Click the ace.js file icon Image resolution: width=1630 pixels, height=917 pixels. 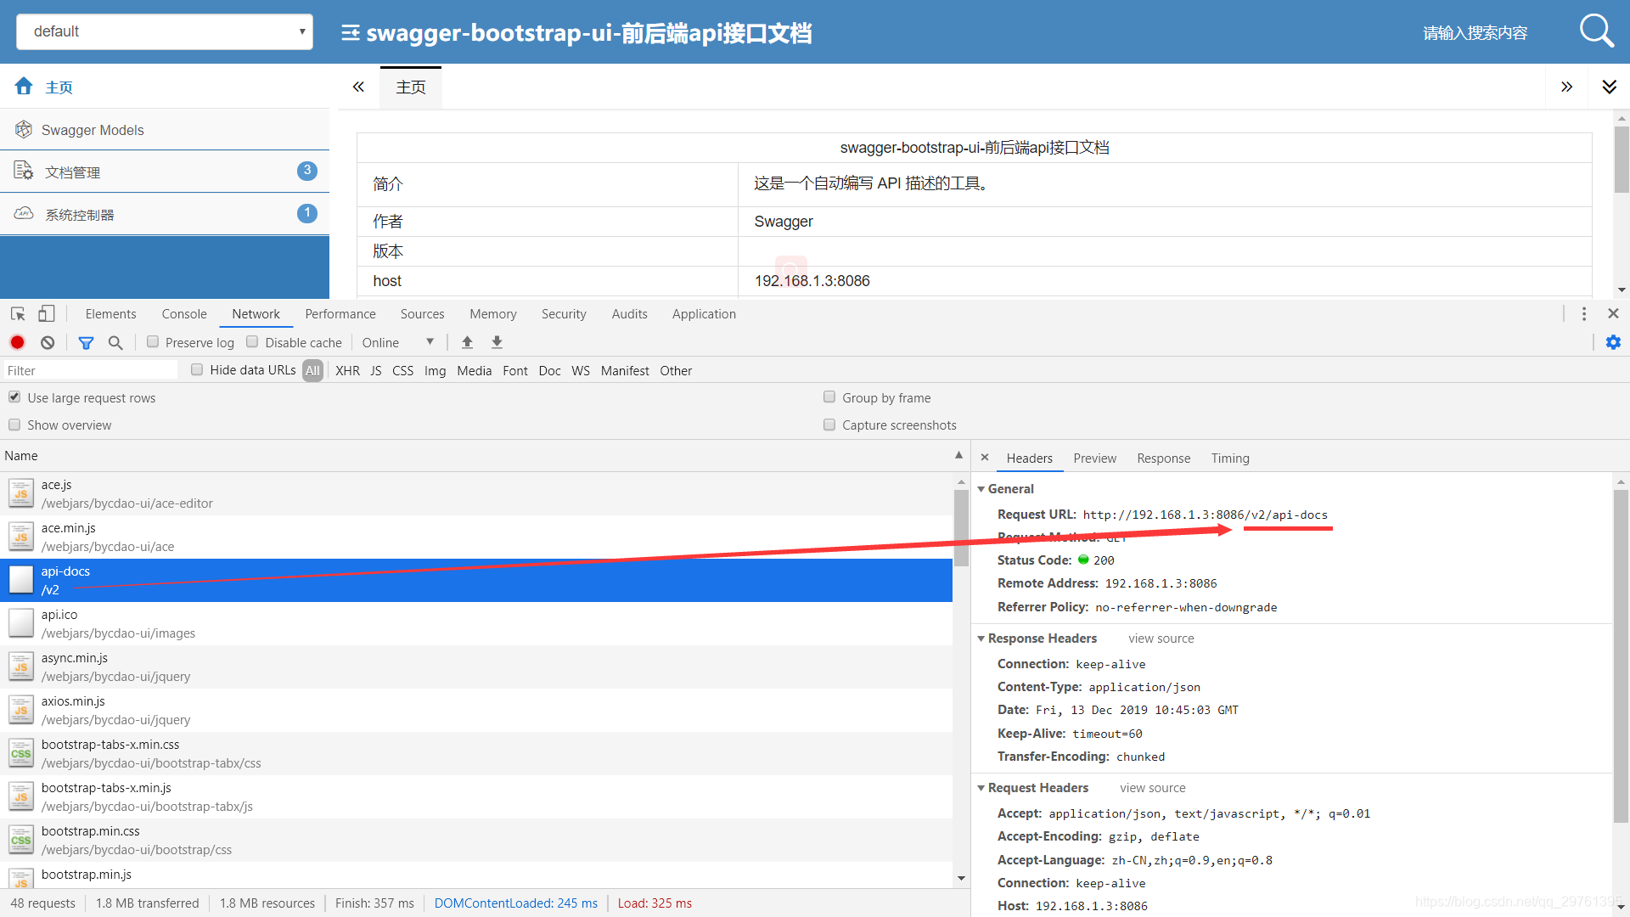pos(21,493)
